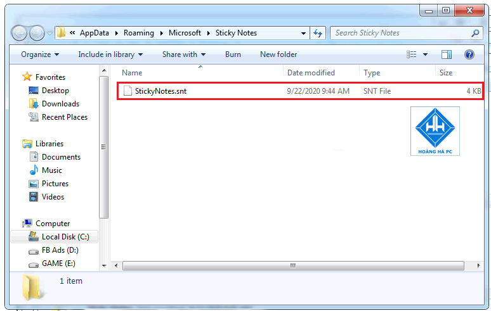Click the magnifier search icon
491x311 pixels.
pyautogui.click(x=475, y=33)
